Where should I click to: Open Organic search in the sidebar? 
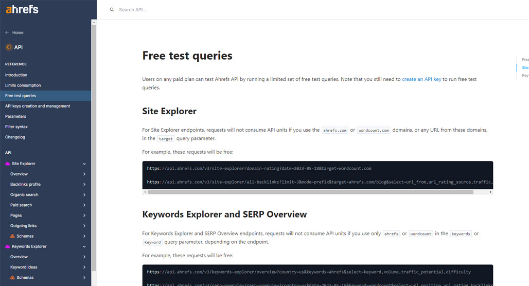[x=24, y=194]
